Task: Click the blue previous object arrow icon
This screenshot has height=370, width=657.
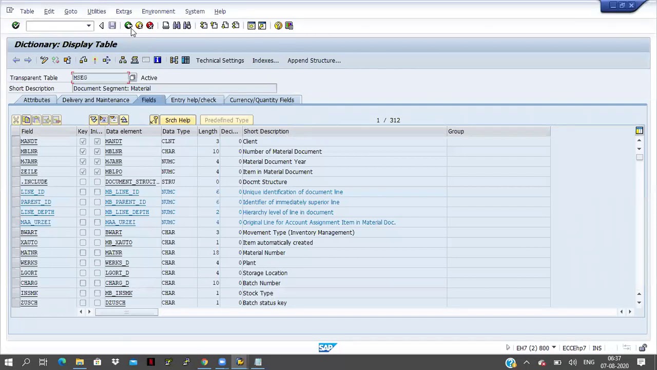Action: coord(16,61)
